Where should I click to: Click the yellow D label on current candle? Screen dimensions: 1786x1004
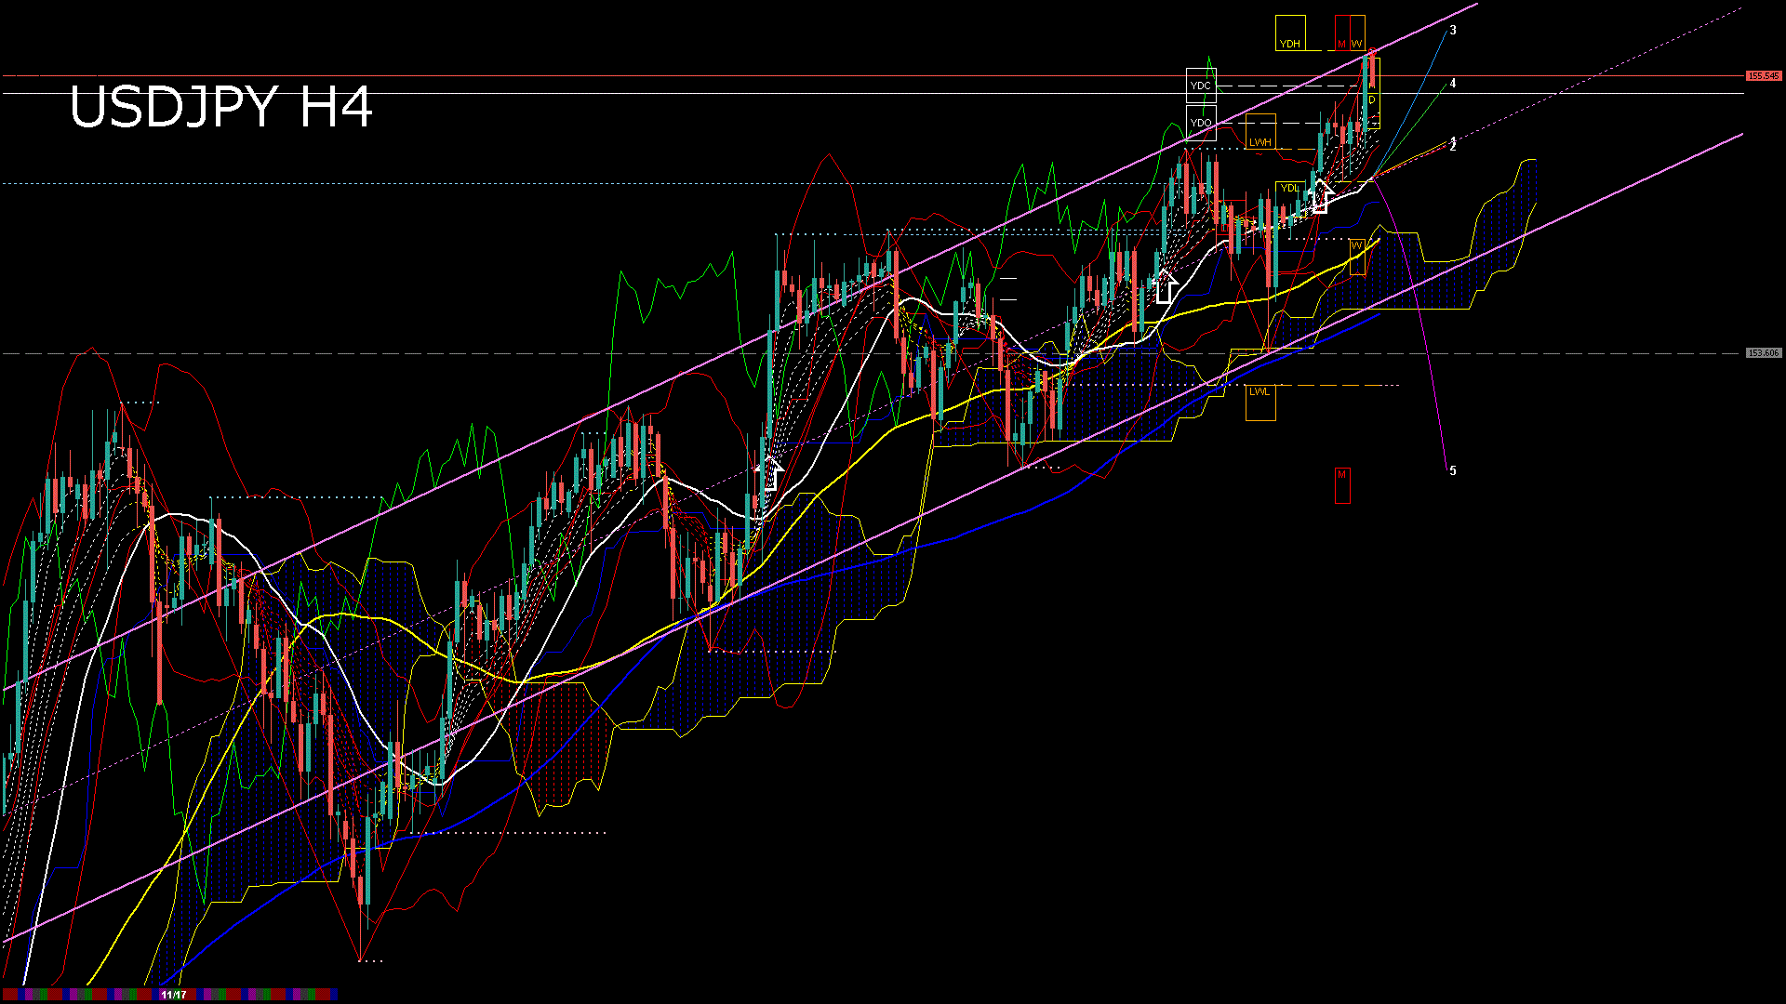point(1372,100)
